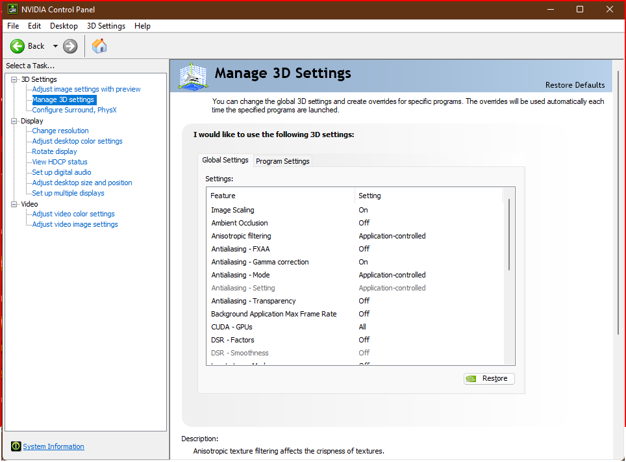626x462 pixels.
Task: Open the Desktop menu
Action: [64, 26]
